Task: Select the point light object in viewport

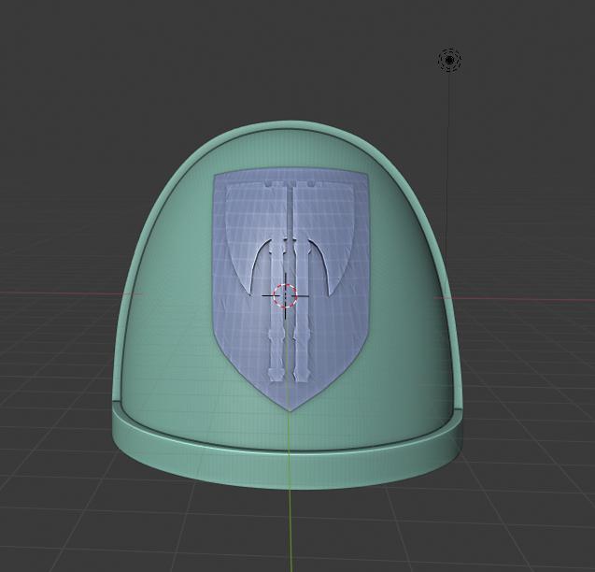Action: (x=449, y=60)
